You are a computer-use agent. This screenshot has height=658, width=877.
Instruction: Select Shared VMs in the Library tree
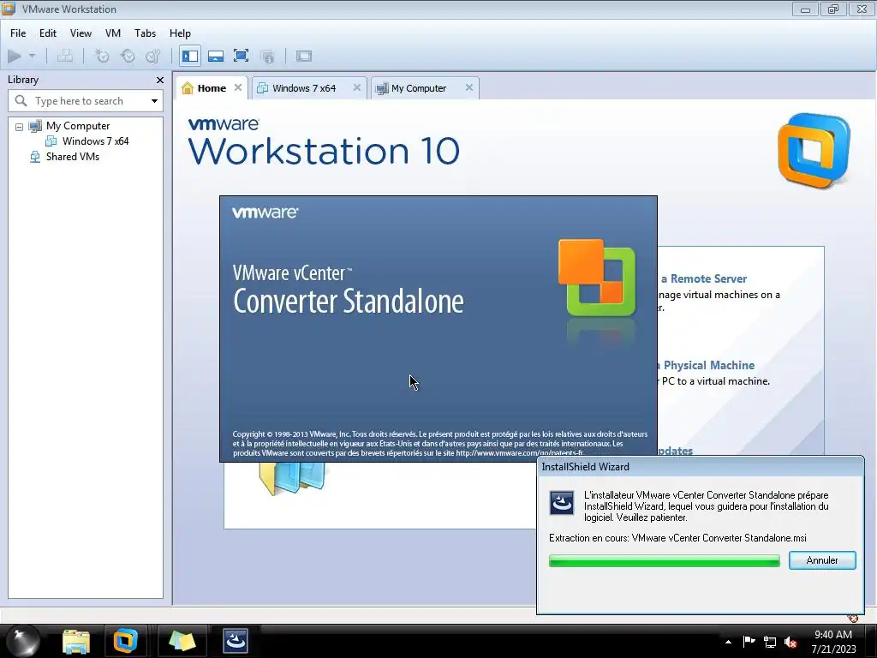pos(73,157)
